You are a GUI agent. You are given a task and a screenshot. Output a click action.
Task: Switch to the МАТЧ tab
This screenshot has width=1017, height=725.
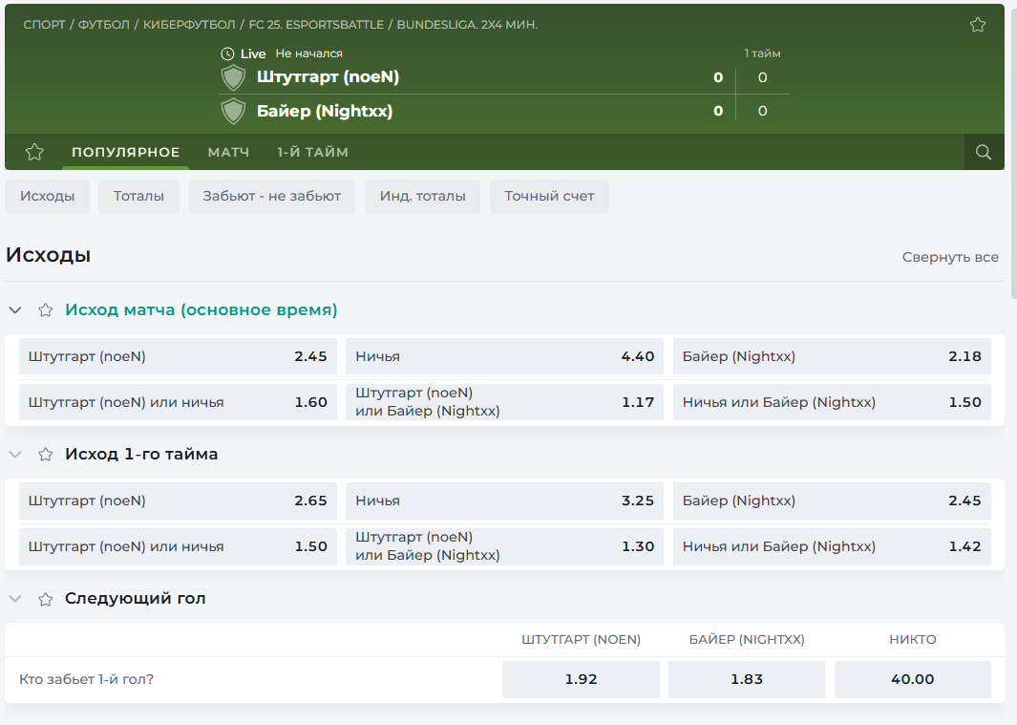tap(228, 152)
